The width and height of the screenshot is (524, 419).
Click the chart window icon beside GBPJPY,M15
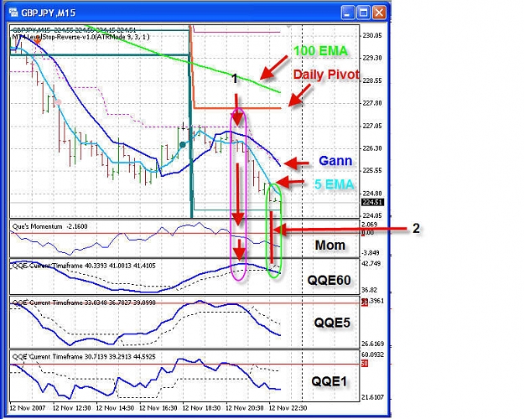(13, 13)
